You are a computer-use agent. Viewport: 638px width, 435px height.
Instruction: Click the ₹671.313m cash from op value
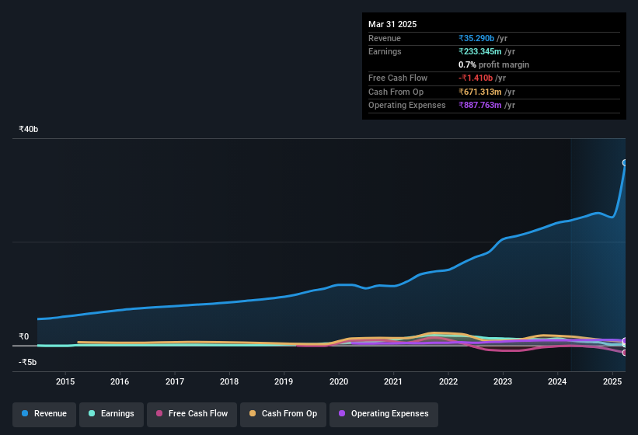(x=479, y=92)
